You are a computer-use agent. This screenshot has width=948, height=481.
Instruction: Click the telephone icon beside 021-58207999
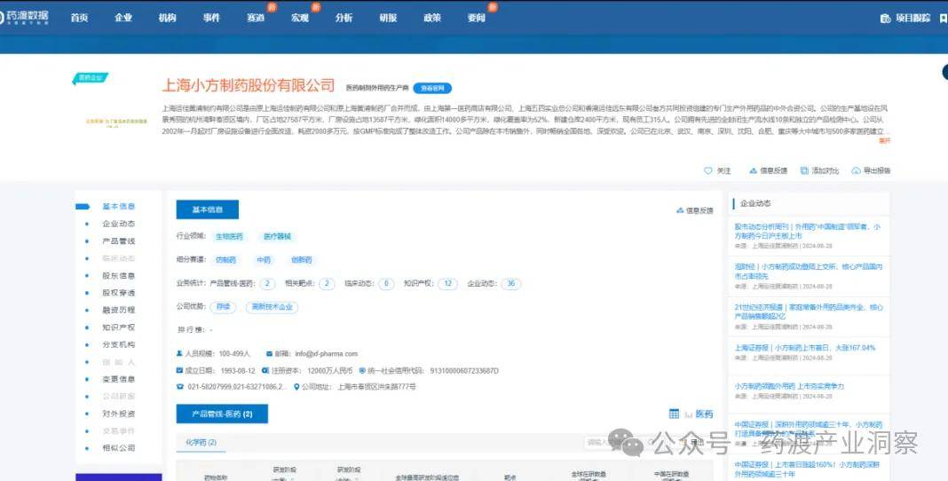[179, 387]
